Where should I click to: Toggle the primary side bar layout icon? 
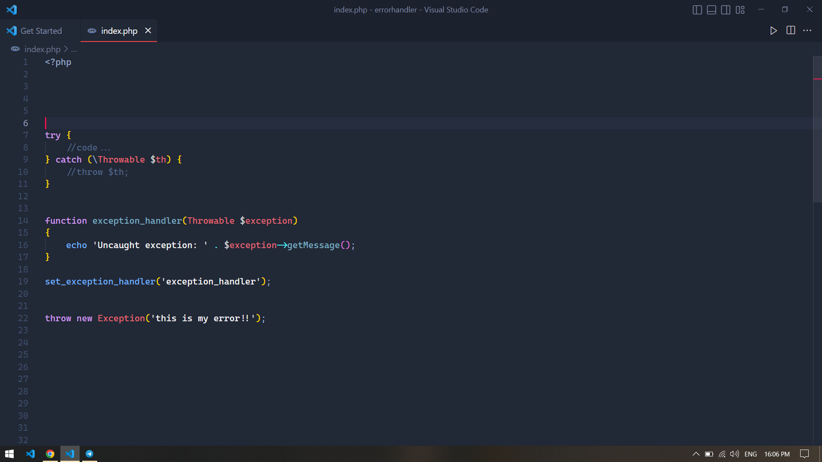click(697, 10)
